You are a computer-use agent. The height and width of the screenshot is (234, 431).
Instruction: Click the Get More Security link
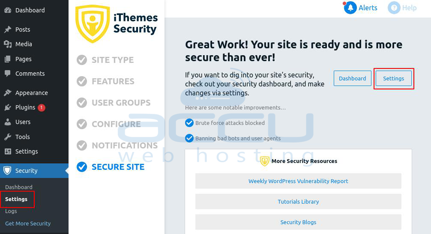(x=28, y=224)
